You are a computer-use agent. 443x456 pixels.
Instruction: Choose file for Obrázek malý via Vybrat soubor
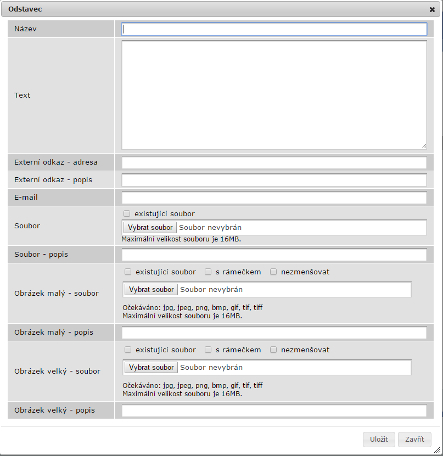[151, 290]
